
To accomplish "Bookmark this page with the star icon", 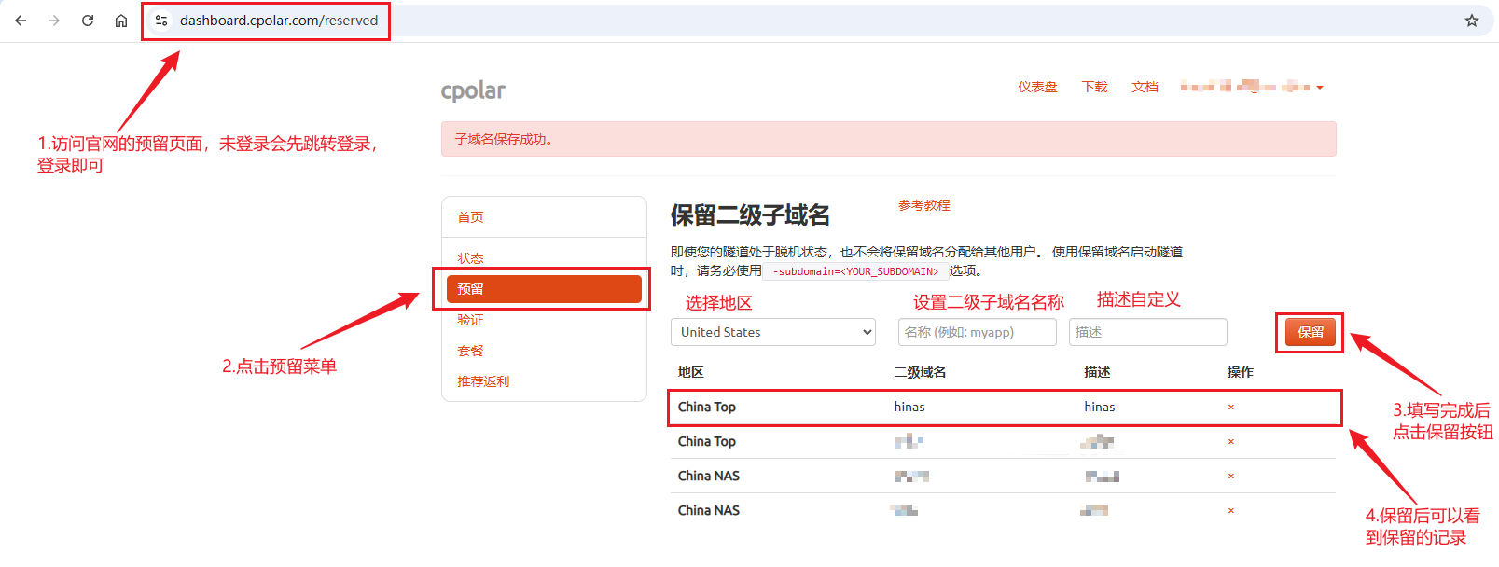I will coord(1472,21).
